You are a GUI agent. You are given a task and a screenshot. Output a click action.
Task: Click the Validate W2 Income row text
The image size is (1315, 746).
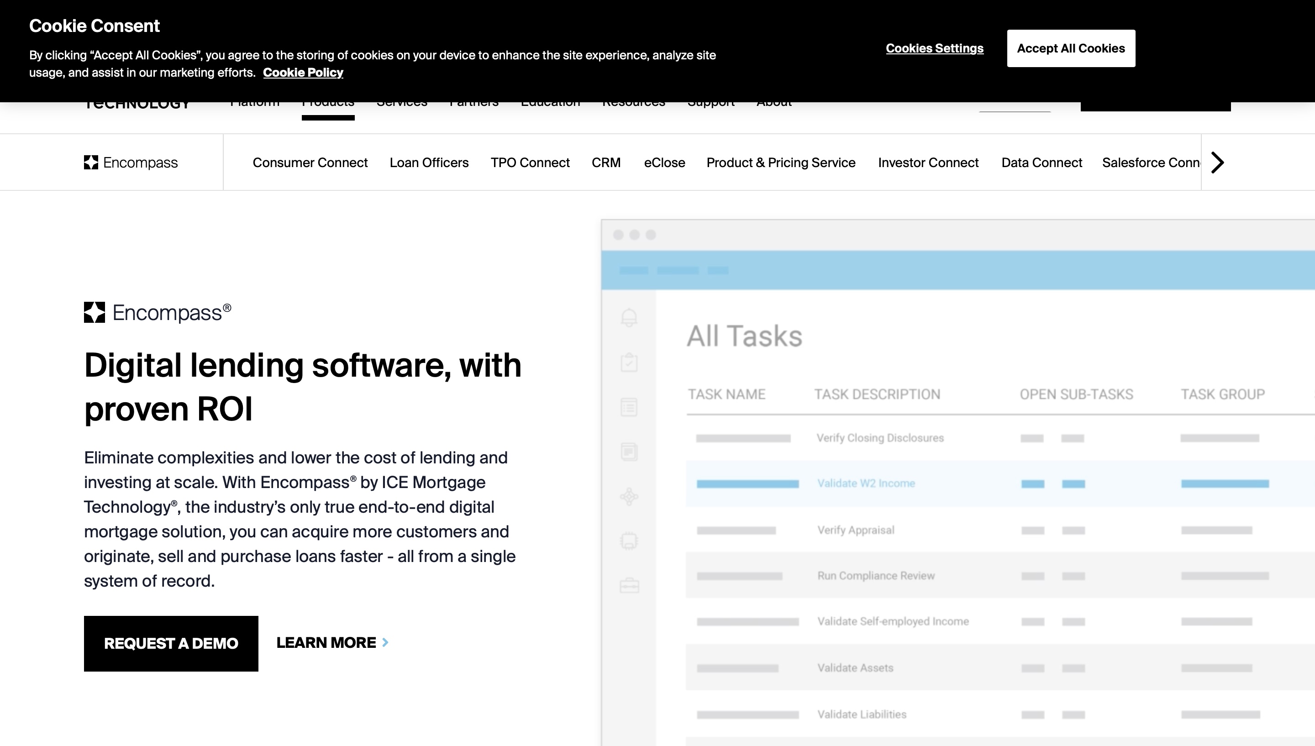point(866,483)
